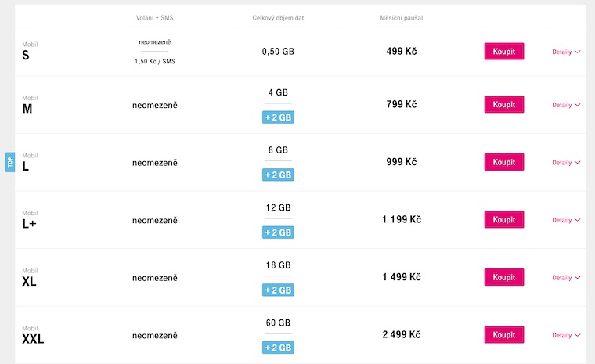Click +2 GB badge under 18 GB
This screenshot has height=364, width=595.
click(278, 290)
